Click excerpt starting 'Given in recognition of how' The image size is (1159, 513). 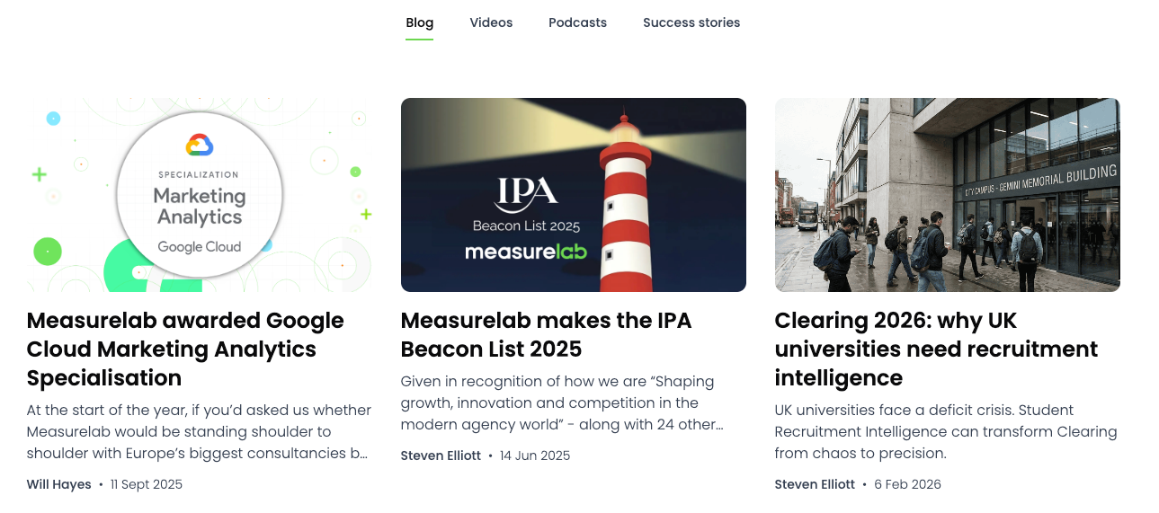562,402
